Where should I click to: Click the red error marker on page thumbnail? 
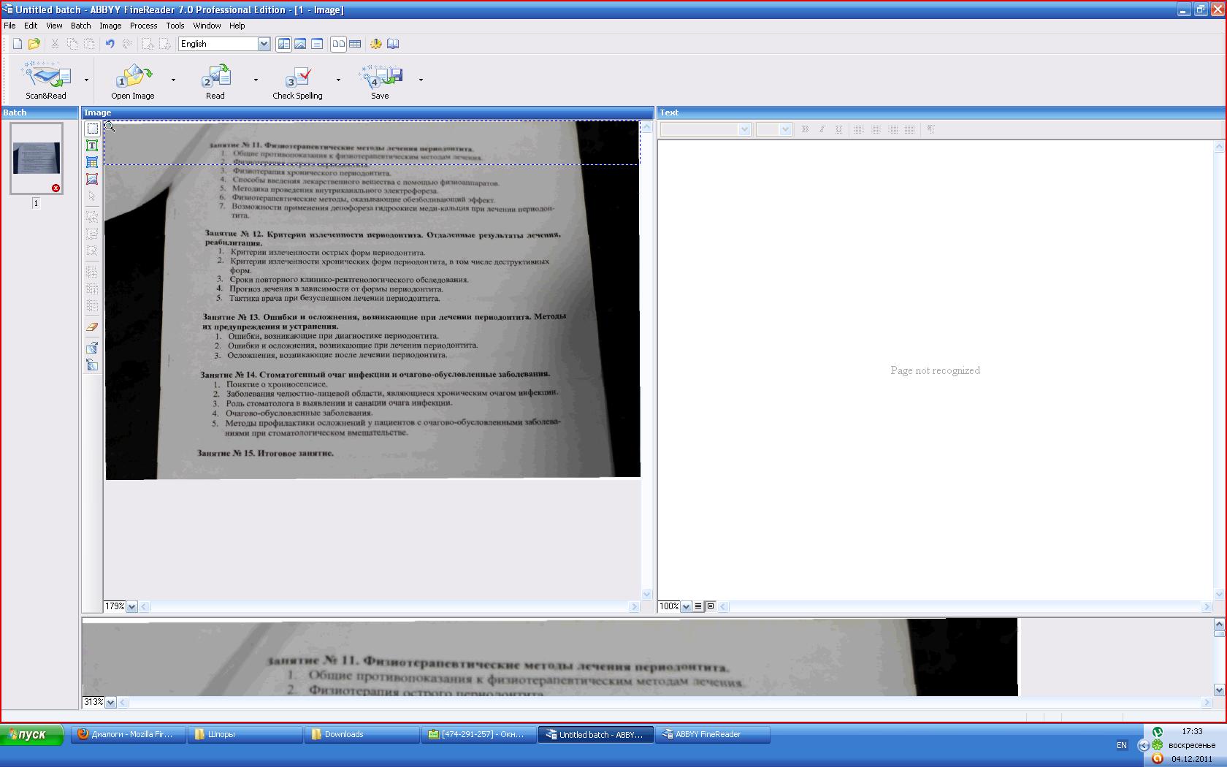coord(56,188)
